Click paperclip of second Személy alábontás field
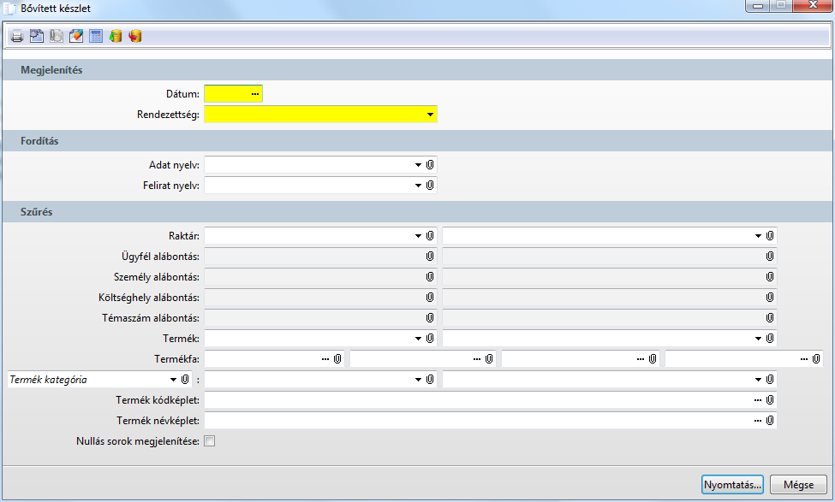Screen dimensions: 835x502 [770, 276]
